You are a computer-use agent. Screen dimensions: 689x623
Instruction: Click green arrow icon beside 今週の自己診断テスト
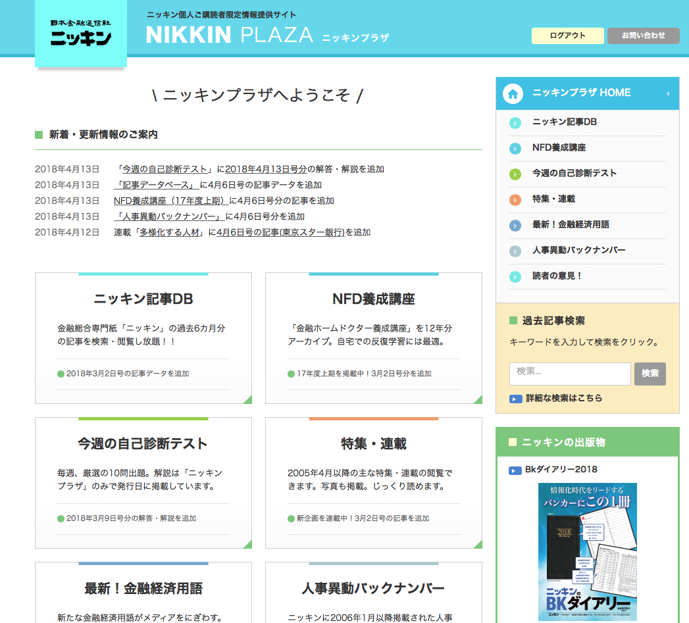pyautogui.click(x=515, y=174)
